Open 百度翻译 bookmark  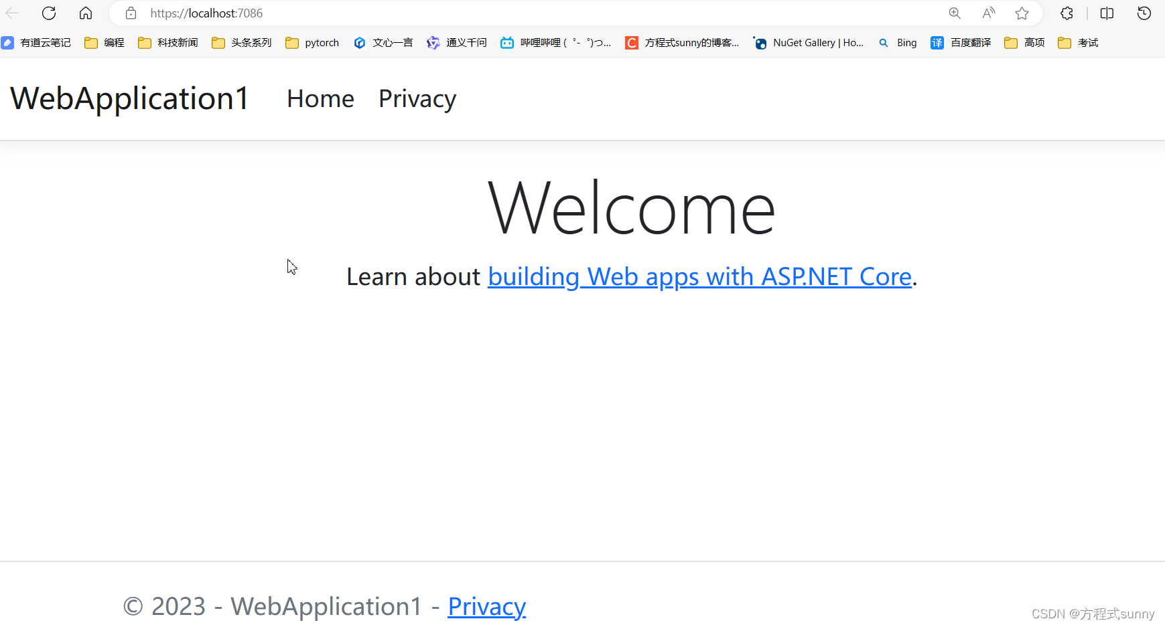pyautogui.click(x=961, y=43)
